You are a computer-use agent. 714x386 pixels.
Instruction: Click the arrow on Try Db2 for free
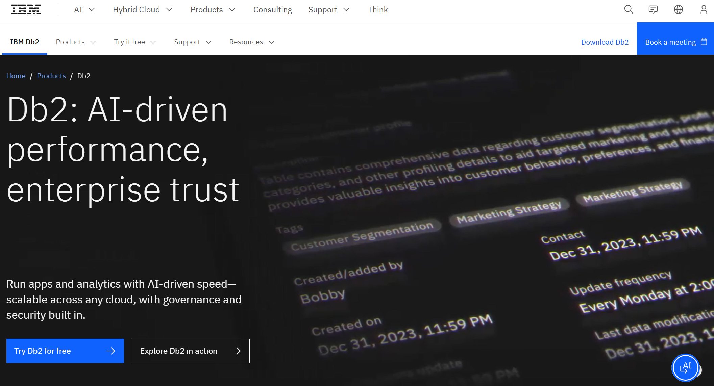pyautogui.click(x=111, y=351)
